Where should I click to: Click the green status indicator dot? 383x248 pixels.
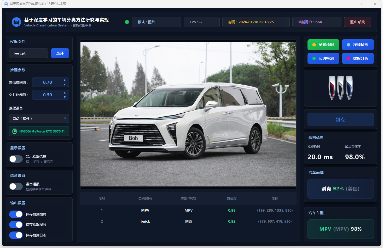click(127, 22)
